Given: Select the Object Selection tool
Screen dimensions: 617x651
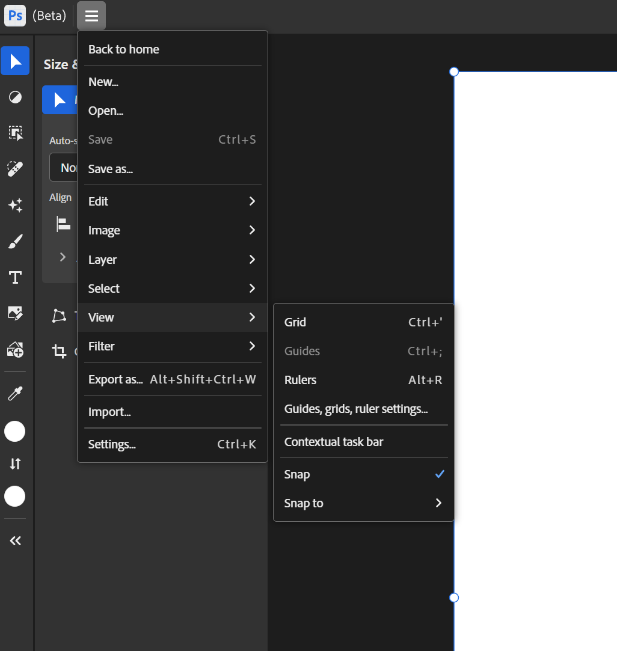Looking at the screenshot, I should (15, 133).
